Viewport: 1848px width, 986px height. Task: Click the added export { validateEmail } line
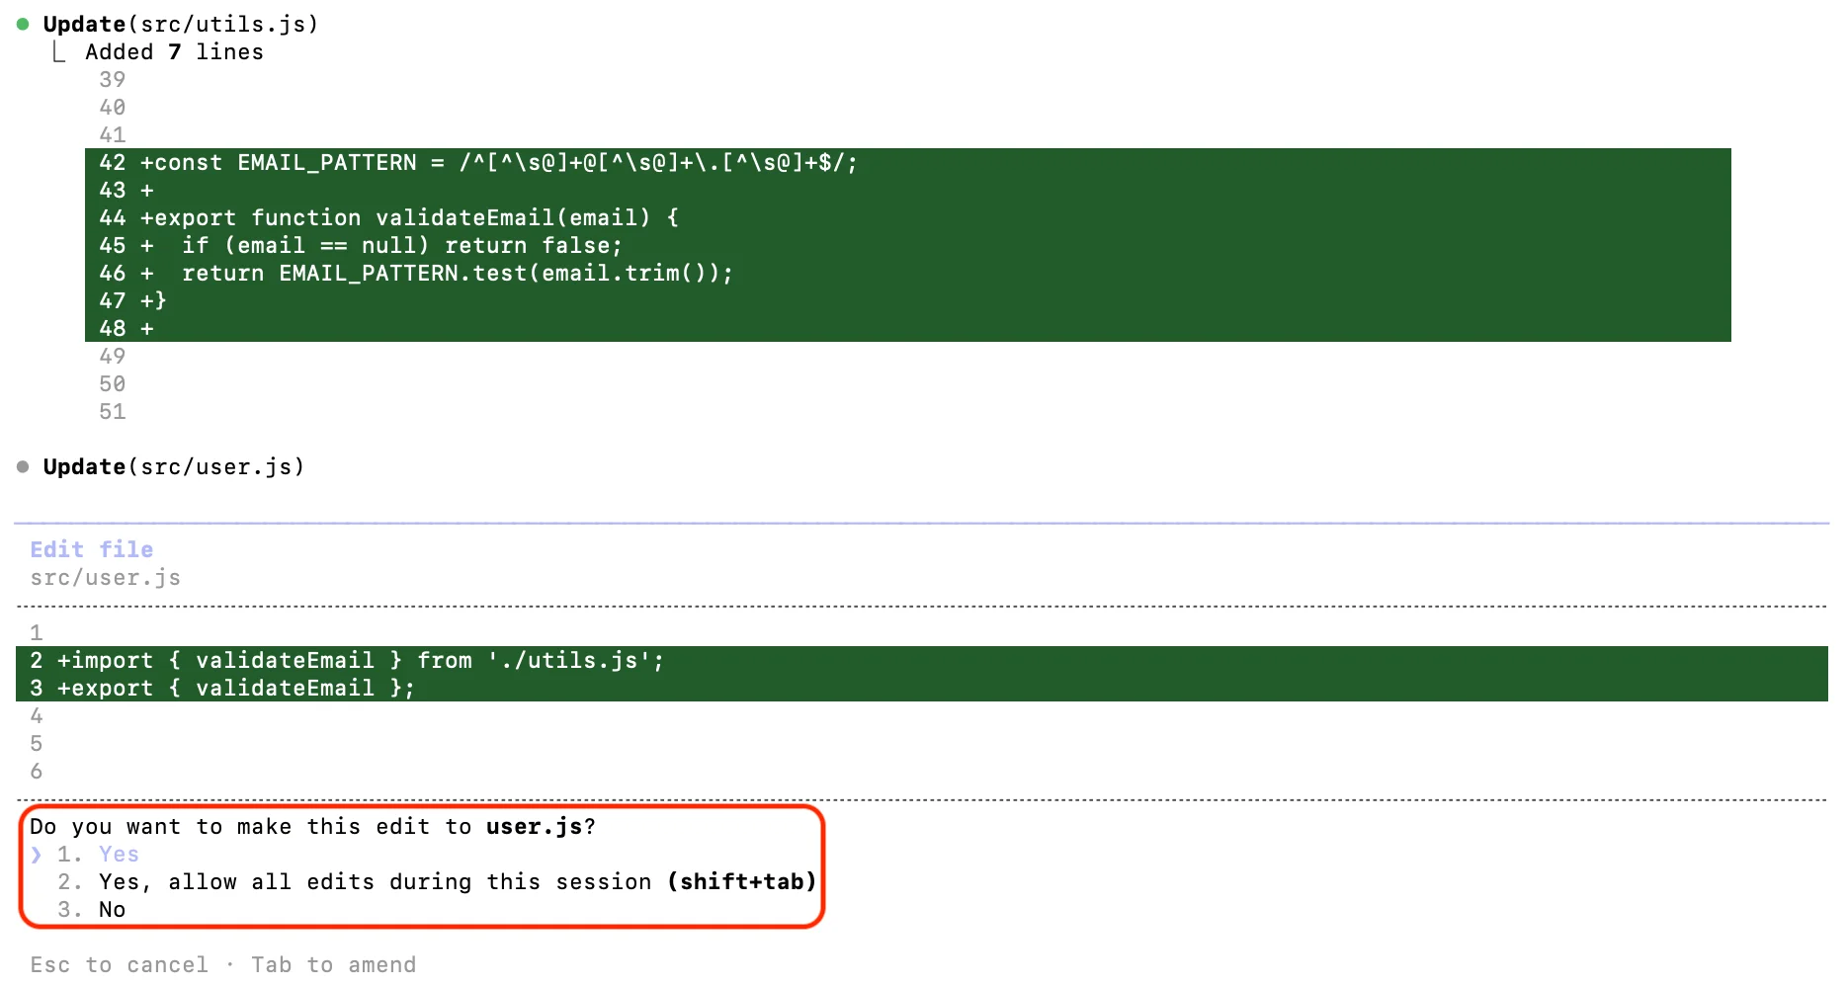(235, 689)
